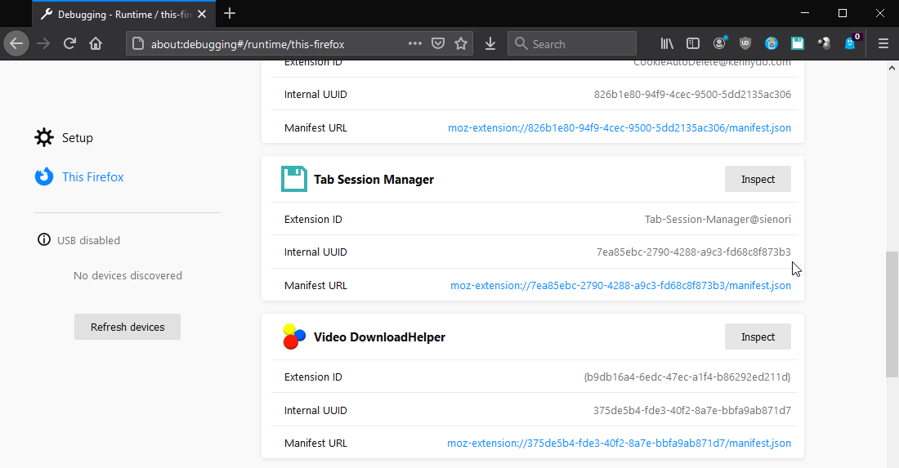Select This Firefox in the sidebar
Screen dimensions: 899x468
tap(93, 177)
